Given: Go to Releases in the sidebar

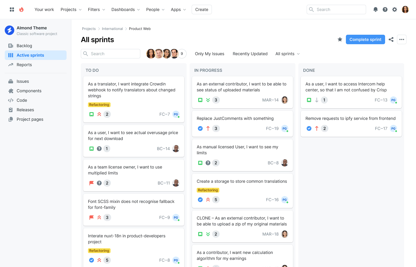Looking at the screenshot, I should pyautogui.click(x=25, y=110).
